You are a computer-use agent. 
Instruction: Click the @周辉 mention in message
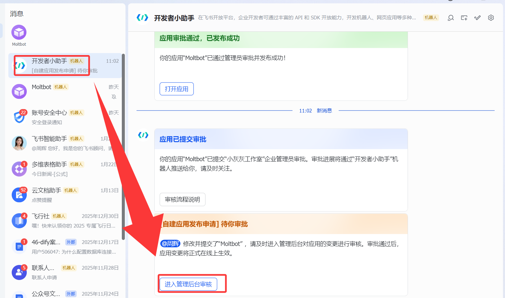pyautogui.click(x=170, y=244)
